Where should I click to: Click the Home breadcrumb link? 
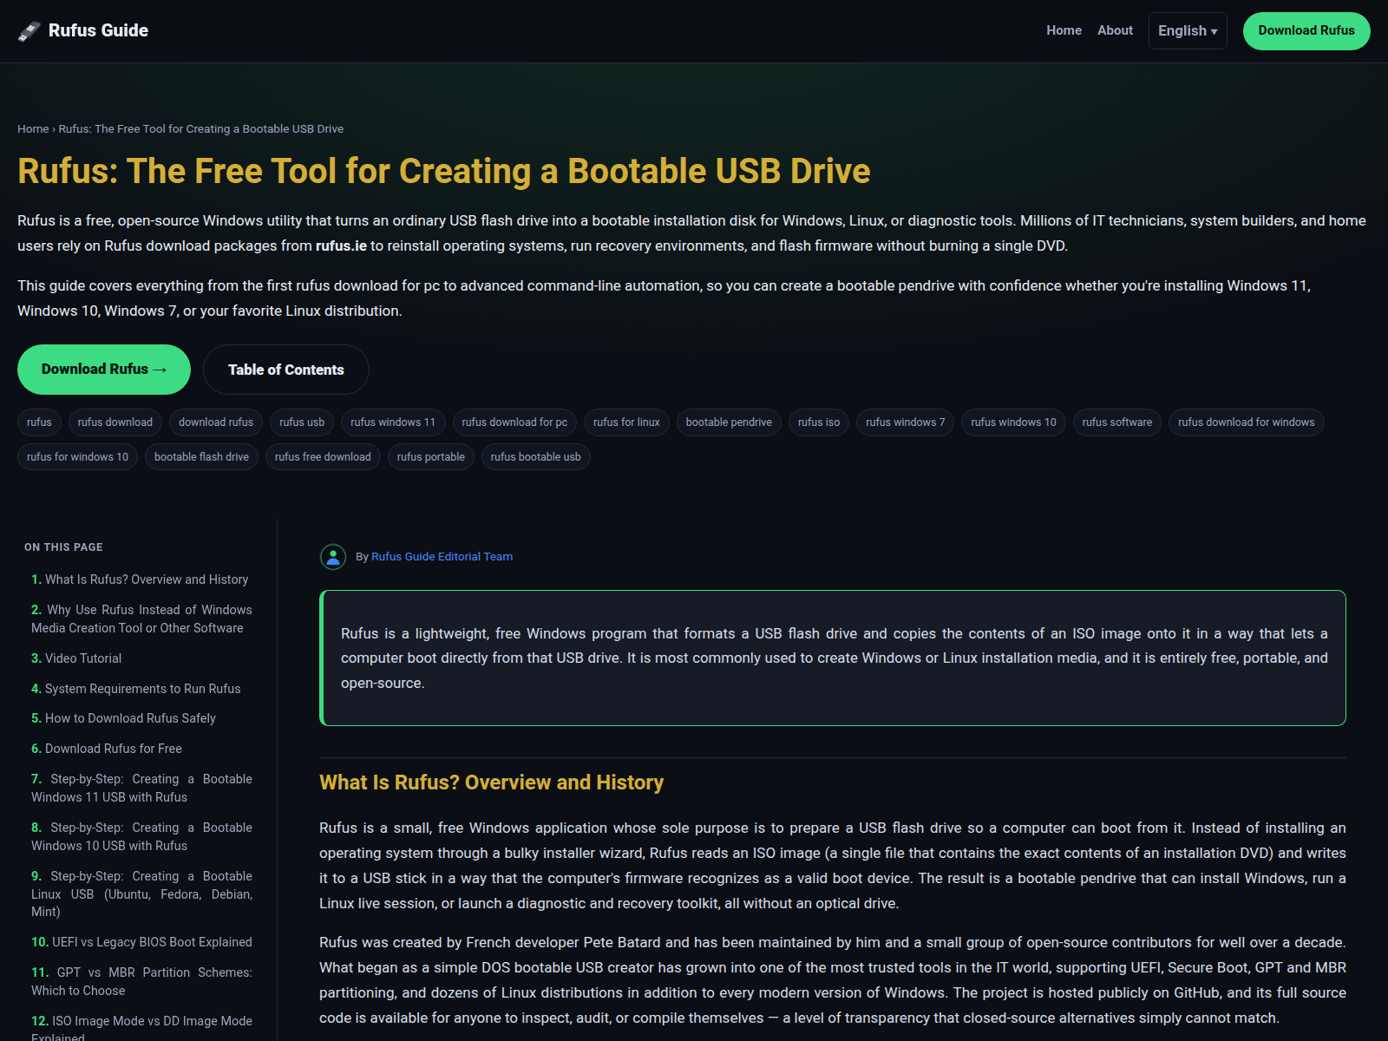(x=33, y=129)
